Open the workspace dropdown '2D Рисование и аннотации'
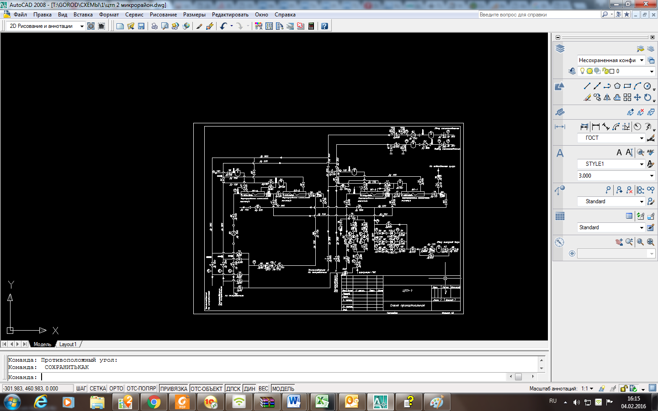The width and height of the screenshot is (658, 411). pos(47,26)
